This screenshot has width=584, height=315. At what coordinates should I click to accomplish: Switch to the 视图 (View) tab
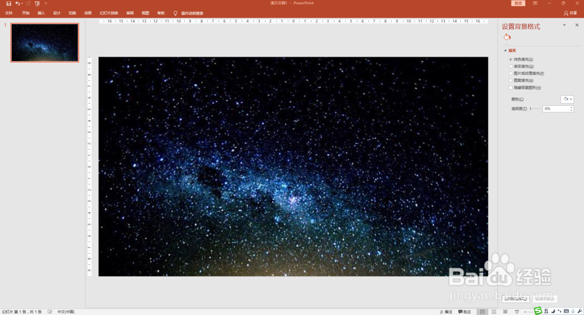(x=145, y=13)
